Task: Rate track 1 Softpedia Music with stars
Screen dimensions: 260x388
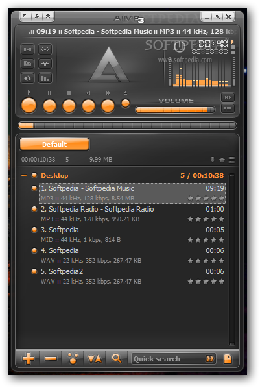Action: click(x=206, y=198)
